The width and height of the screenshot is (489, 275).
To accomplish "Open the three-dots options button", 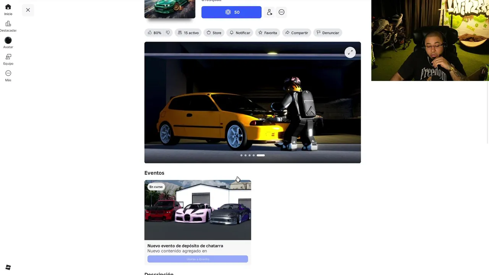I will click(282, 12).
